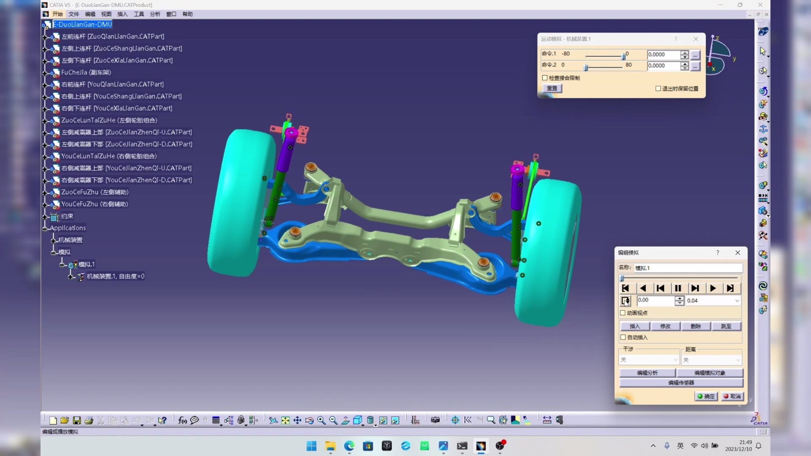Click the 重置 button
This screenshot has width=811, height=456.
[x=552, y=88]
